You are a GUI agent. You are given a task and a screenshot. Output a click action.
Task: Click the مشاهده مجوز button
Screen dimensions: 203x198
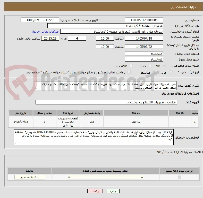click(30, 177)
